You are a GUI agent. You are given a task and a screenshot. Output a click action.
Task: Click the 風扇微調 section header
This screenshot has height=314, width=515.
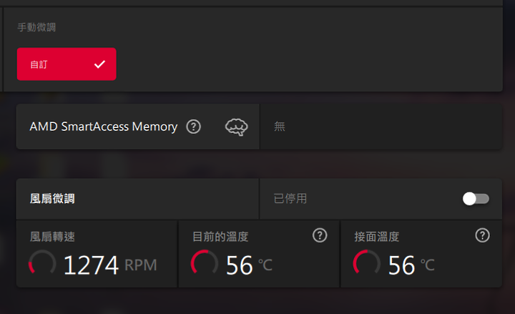52,199
